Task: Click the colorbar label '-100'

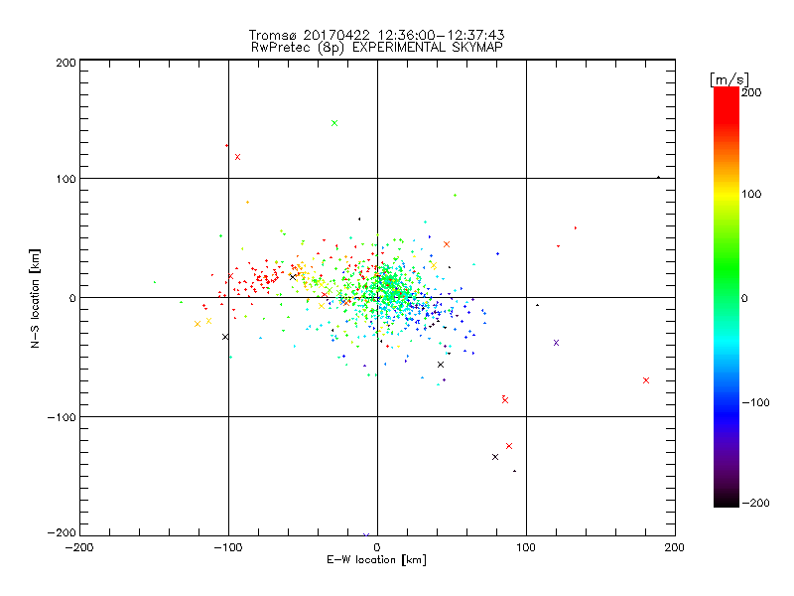Action: point(755,403)
